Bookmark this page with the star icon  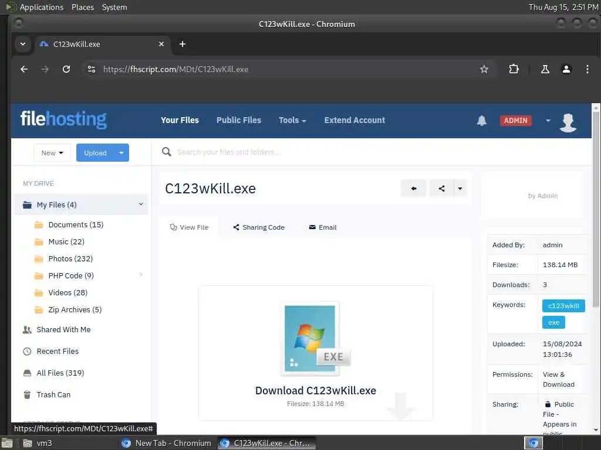[484, 69]
